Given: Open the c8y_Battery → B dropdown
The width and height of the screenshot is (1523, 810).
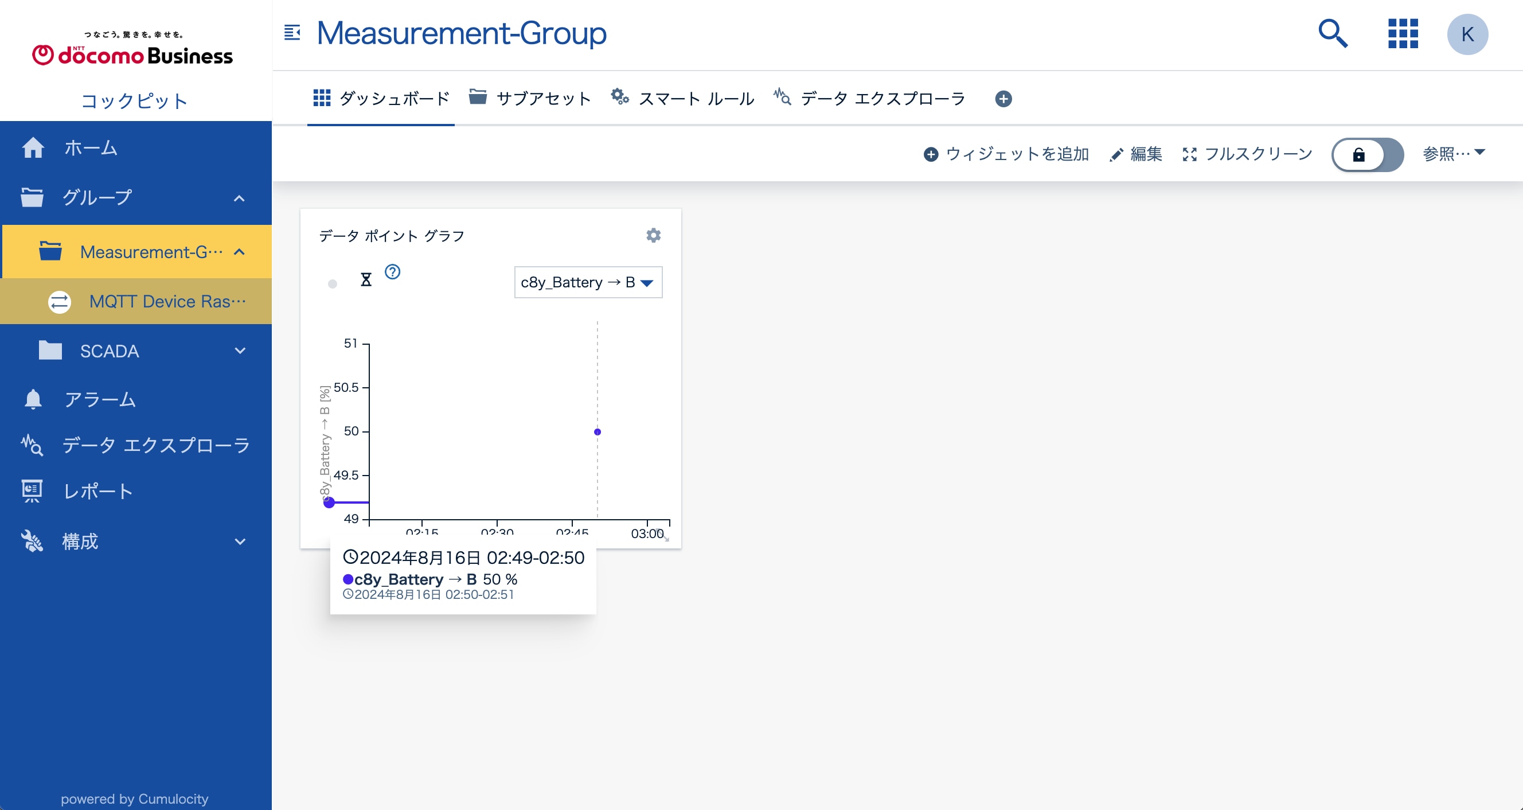Looking at the screenshot, I should (588, 282).
